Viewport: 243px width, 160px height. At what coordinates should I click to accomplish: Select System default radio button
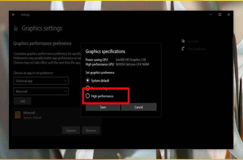tap(87, 80)
